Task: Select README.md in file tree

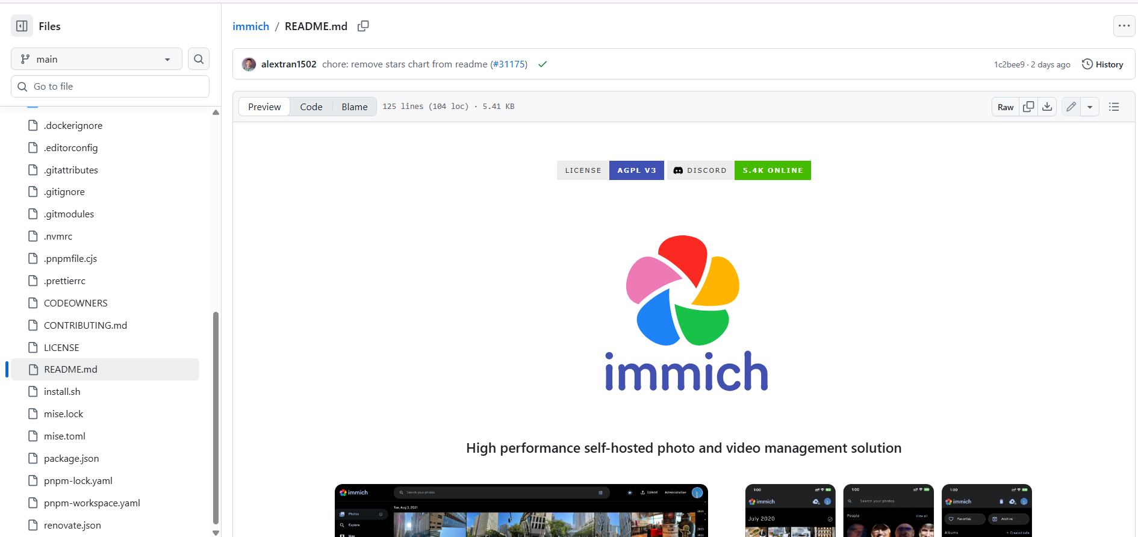Action: coord(105,369)
